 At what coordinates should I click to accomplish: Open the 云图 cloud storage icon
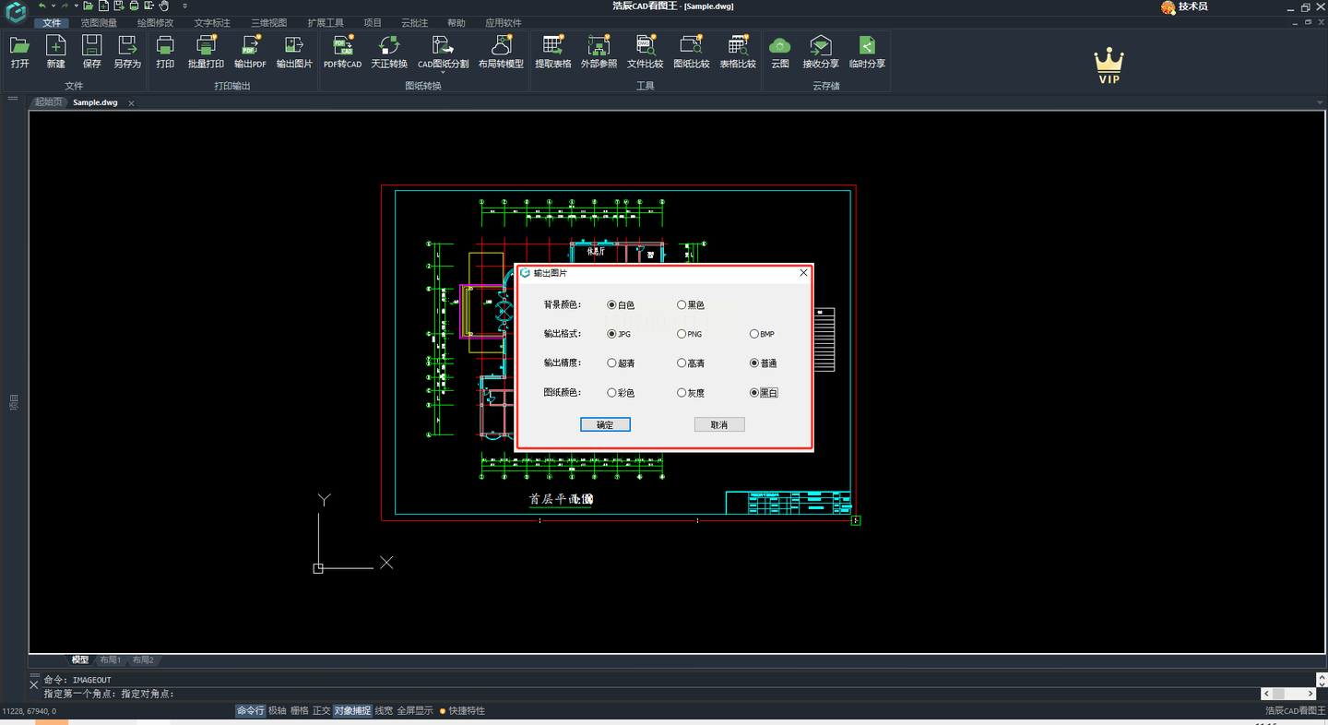click(x=780, y=46)
